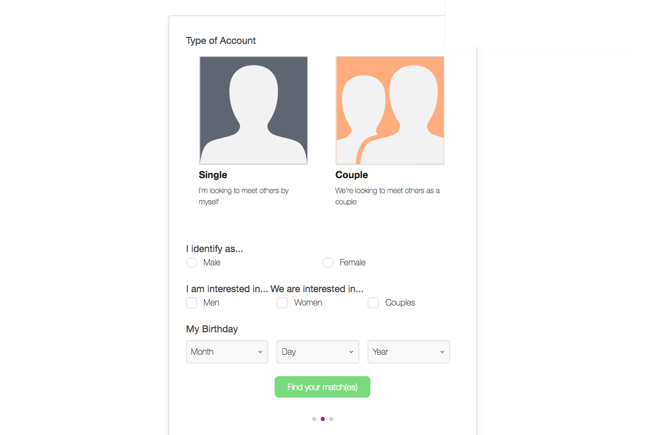The image size is (645, 435).
Task: Click the chevron arrow in Year dropdown
Action: pos(442,352)
